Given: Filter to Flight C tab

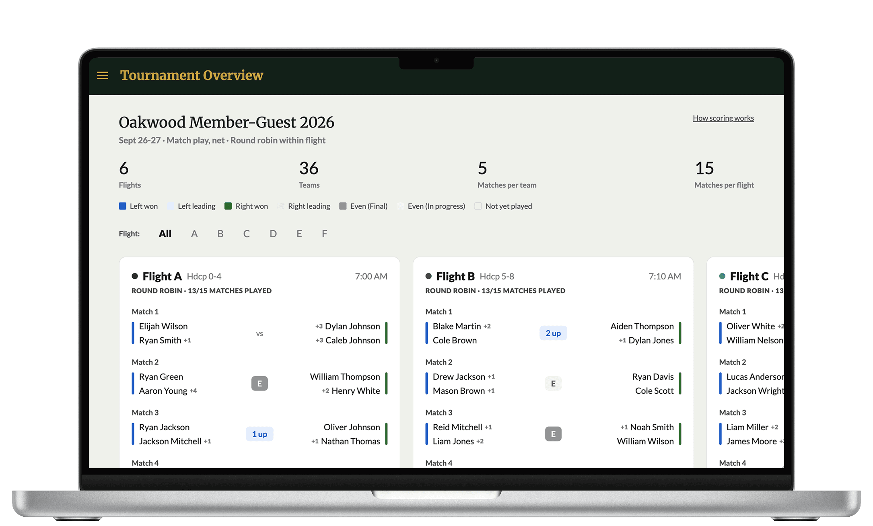Looking at the screenshot, I should [x=247, y=234].
